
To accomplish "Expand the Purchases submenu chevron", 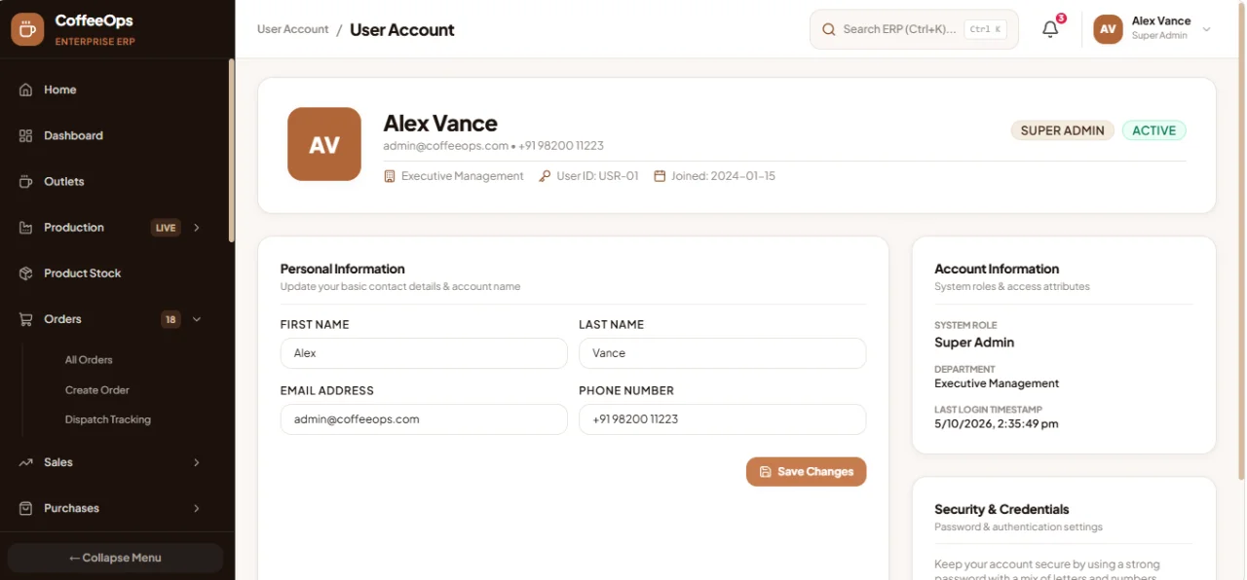I will click(x=197, y=508).
